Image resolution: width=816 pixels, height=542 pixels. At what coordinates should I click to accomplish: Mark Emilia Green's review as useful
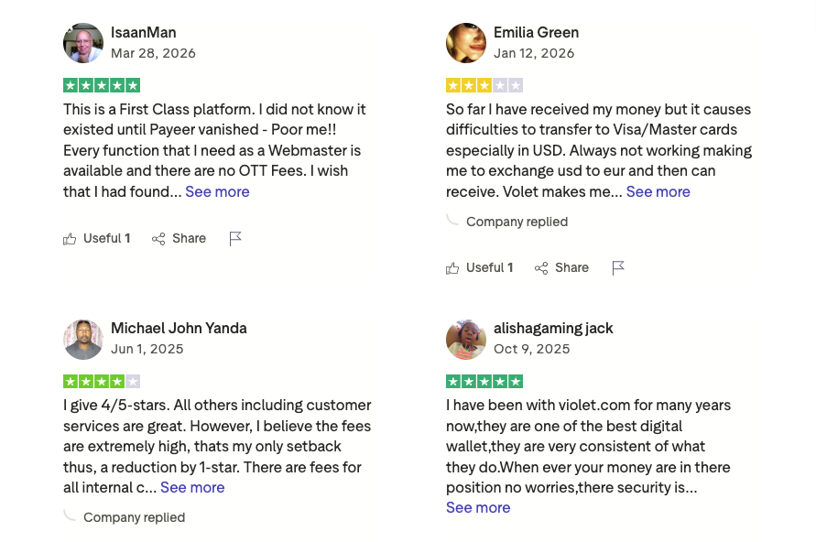[x=479, y=268]
